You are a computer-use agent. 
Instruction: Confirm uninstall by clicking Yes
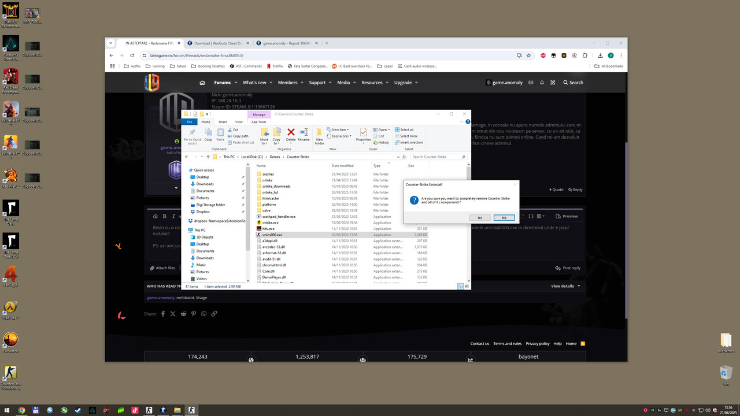(480, 218)
